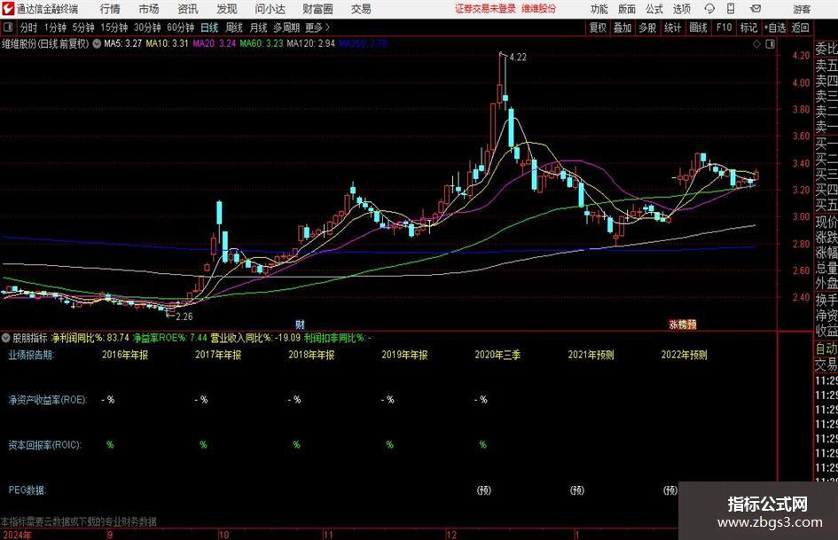Switch to the 分时 chart tab

tap(29, 27)
